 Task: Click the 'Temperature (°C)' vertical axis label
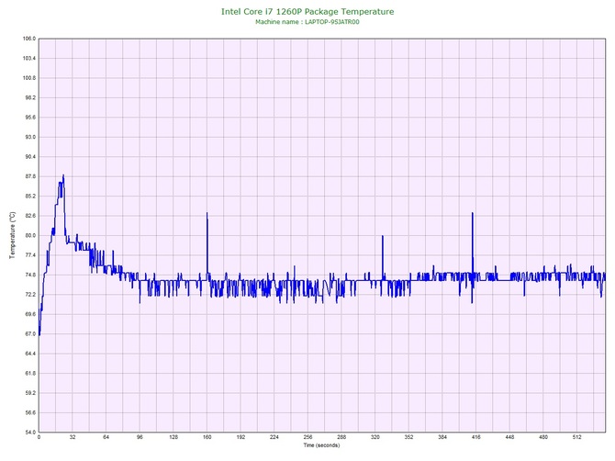coord(13,235)
